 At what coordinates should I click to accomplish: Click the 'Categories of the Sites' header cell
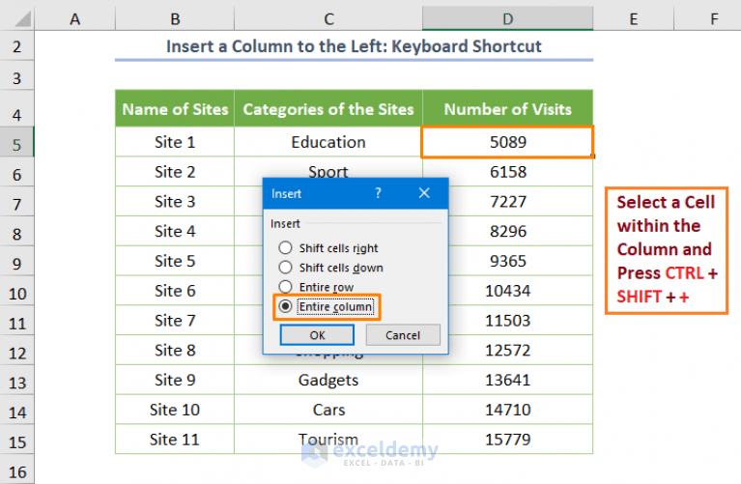328,109
